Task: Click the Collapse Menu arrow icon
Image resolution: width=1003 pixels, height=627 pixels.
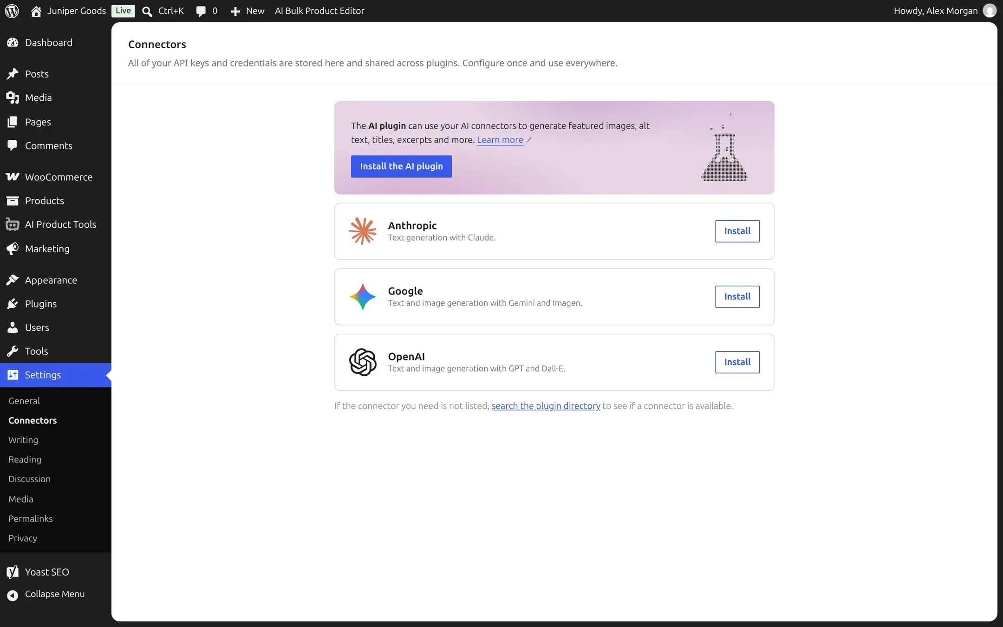Action: point(13,595)
